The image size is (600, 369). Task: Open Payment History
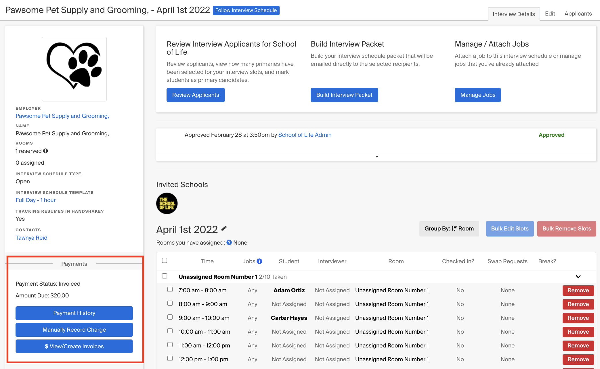coord(74,313)
